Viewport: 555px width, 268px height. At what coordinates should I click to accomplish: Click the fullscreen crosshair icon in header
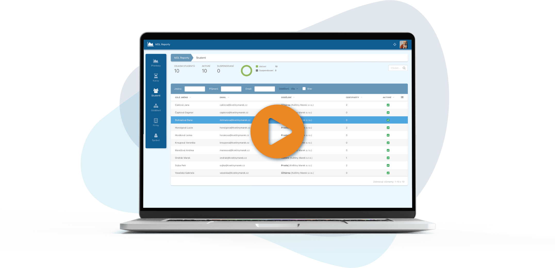(x=395, y=44)
